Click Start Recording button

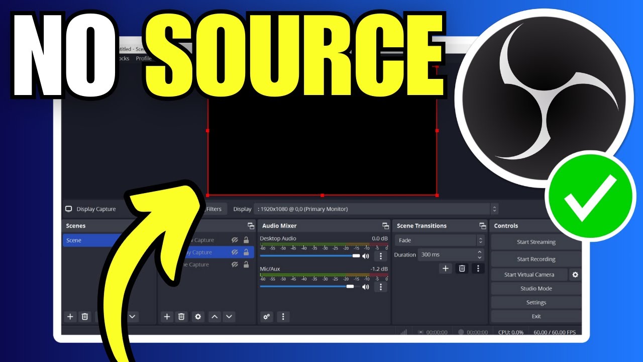(536, 259)
